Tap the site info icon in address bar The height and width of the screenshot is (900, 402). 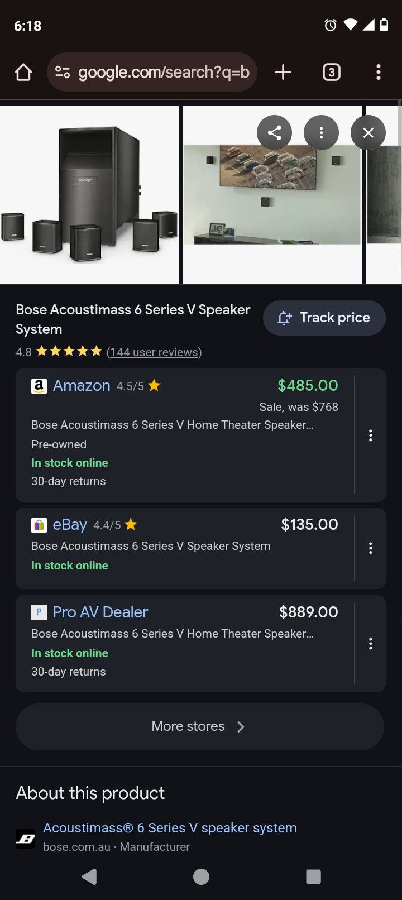coord(63,72)
